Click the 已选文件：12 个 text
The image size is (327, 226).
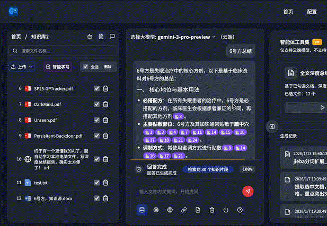(x=300, y=94)
